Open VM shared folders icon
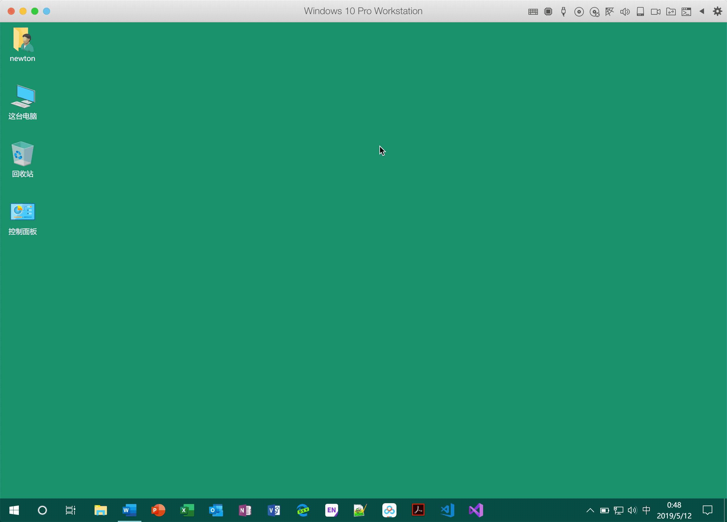Screen dimensions: 727x522 click(x=671, y=12)
